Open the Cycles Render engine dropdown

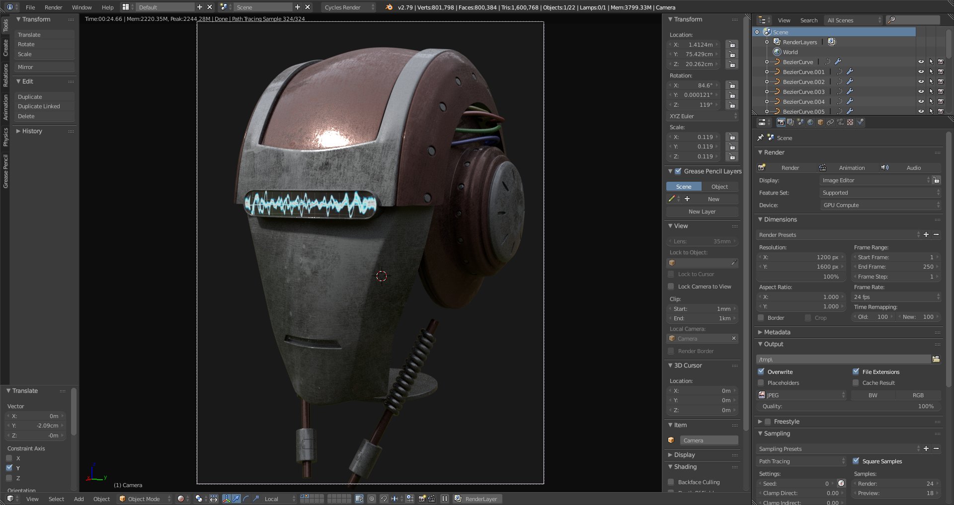pos(349,7)
